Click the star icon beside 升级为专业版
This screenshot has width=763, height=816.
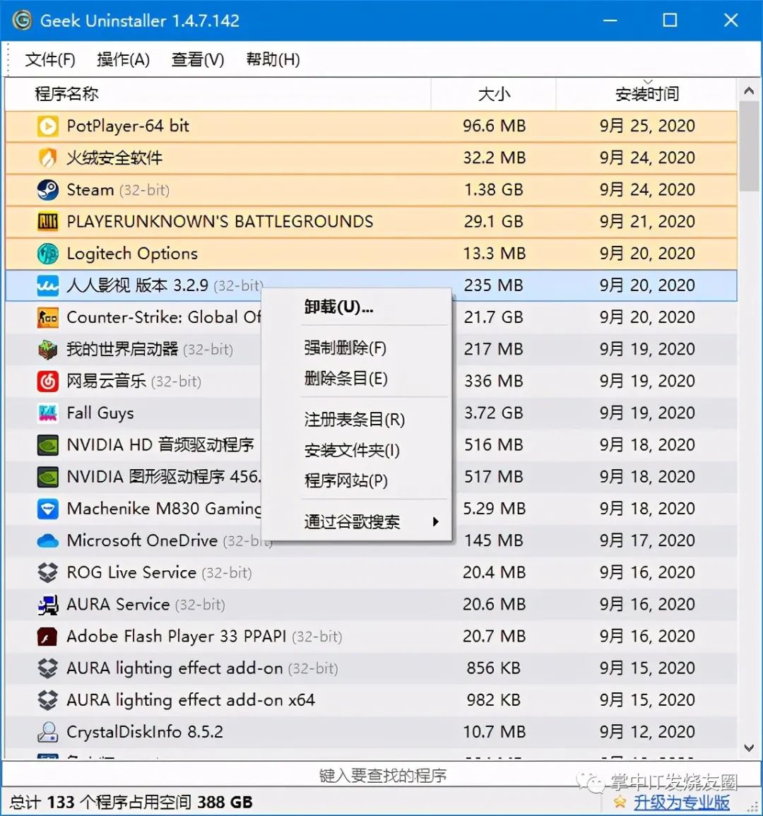pyautogui.click(x=620, y=802)
